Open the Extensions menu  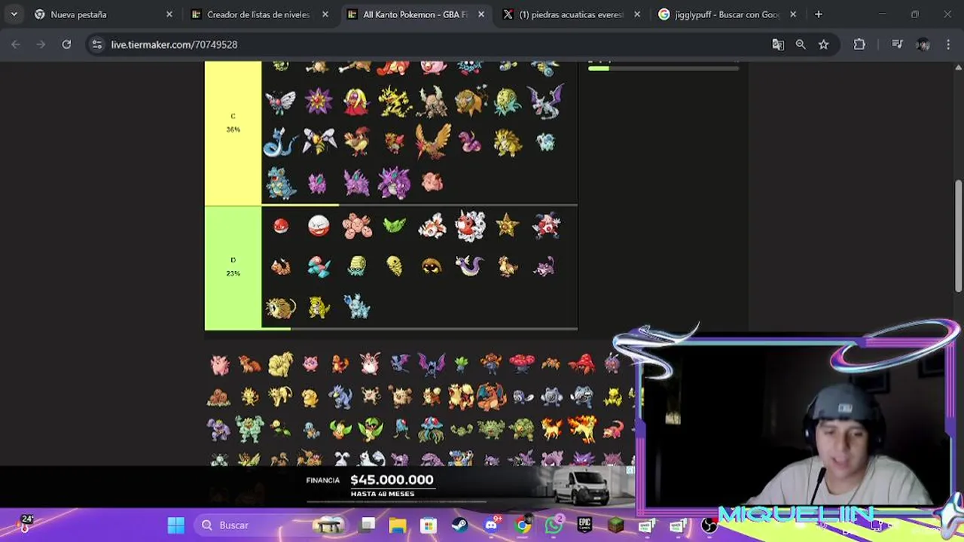click(x=859, y=44)
